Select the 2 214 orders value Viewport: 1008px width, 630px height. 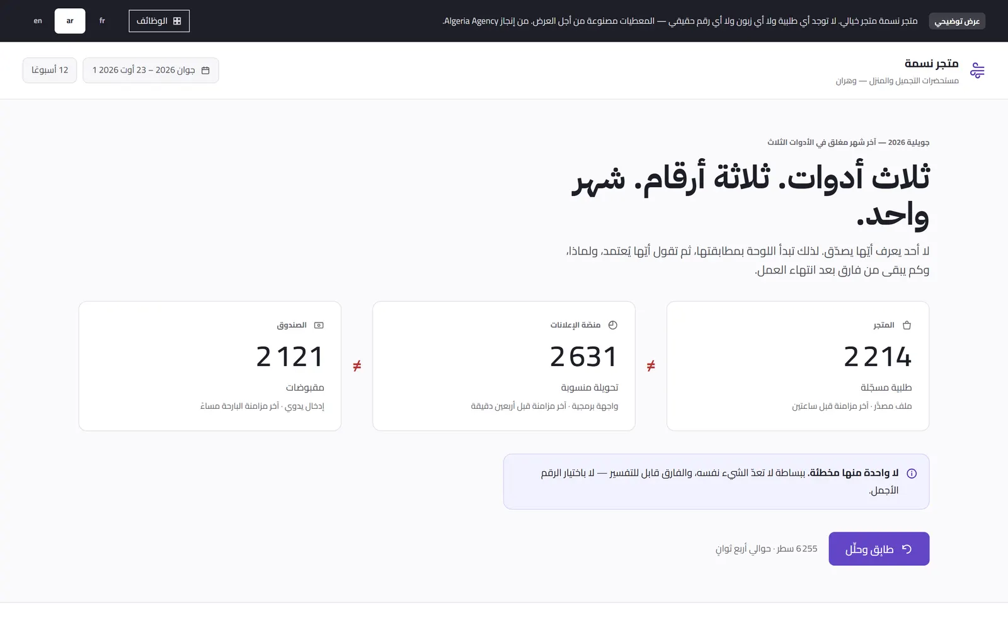coord(878,357)
